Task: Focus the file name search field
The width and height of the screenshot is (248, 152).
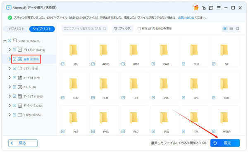Action: click(84, 29)
